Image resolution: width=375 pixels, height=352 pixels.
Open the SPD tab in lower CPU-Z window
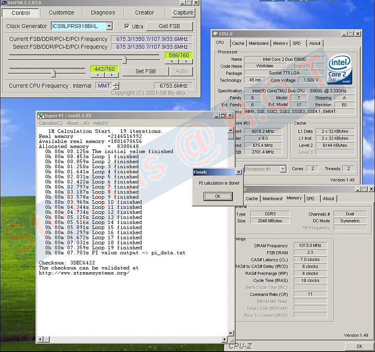point(310,198)
